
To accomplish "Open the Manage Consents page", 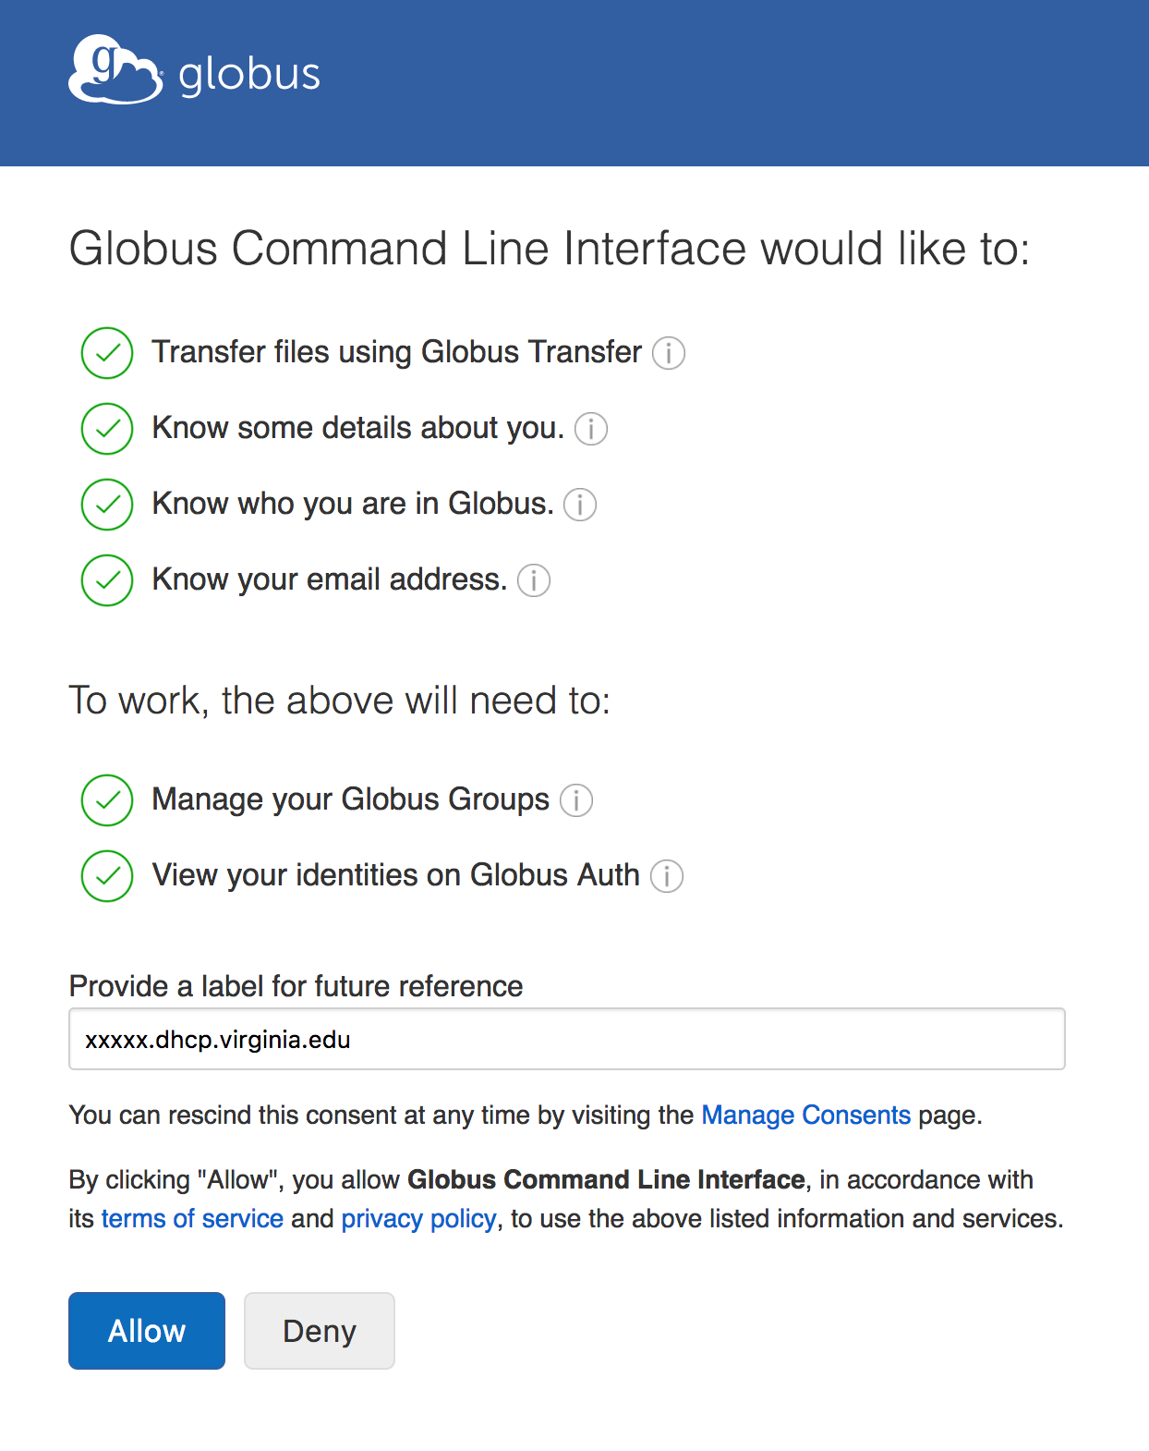I will (x=805, y=1116).
